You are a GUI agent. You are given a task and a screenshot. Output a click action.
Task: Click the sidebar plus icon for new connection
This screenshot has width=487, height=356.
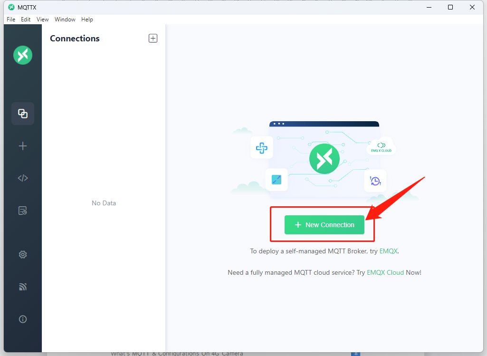23,146
